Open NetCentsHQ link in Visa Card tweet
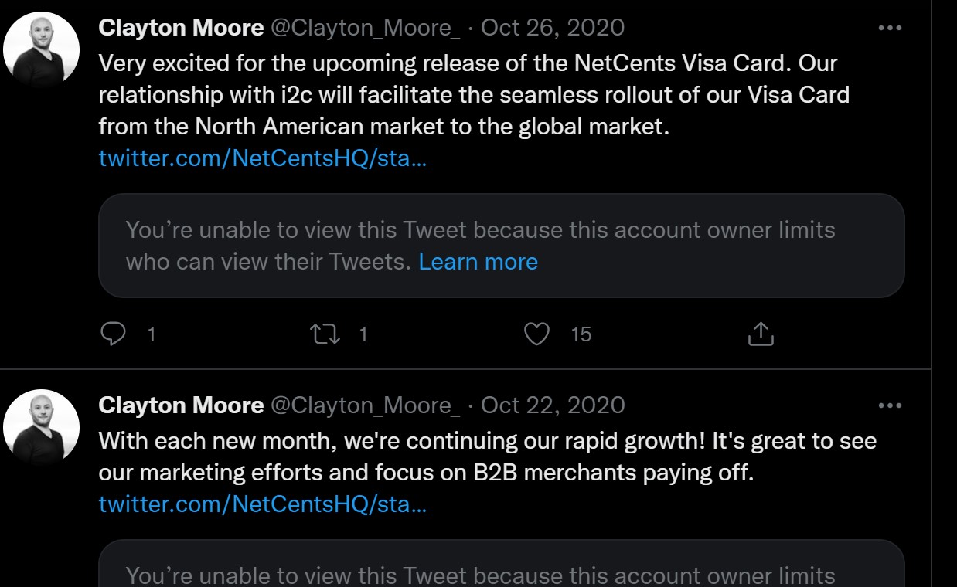957x587 pixels. coord(262,159)
